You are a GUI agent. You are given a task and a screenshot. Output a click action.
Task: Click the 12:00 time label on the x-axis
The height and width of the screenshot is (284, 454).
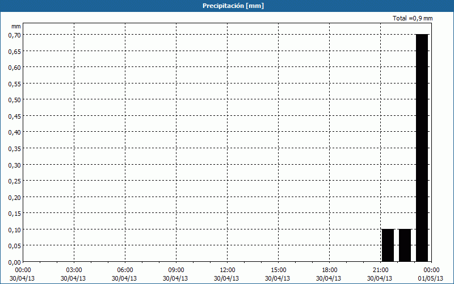click(x=228, y=270)
